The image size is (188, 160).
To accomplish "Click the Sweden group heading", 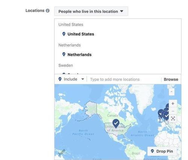I will 65,65.
